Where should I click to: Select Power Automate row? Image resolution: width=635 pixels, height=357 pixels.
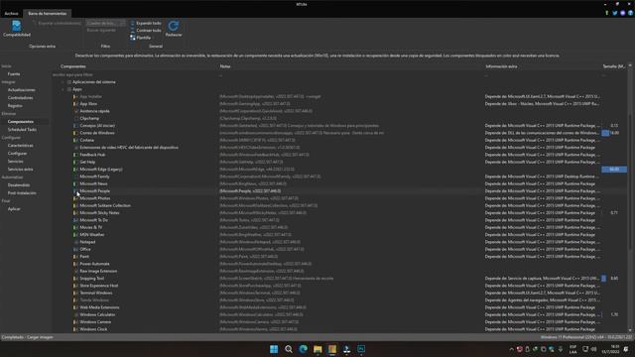click(340, 264)
